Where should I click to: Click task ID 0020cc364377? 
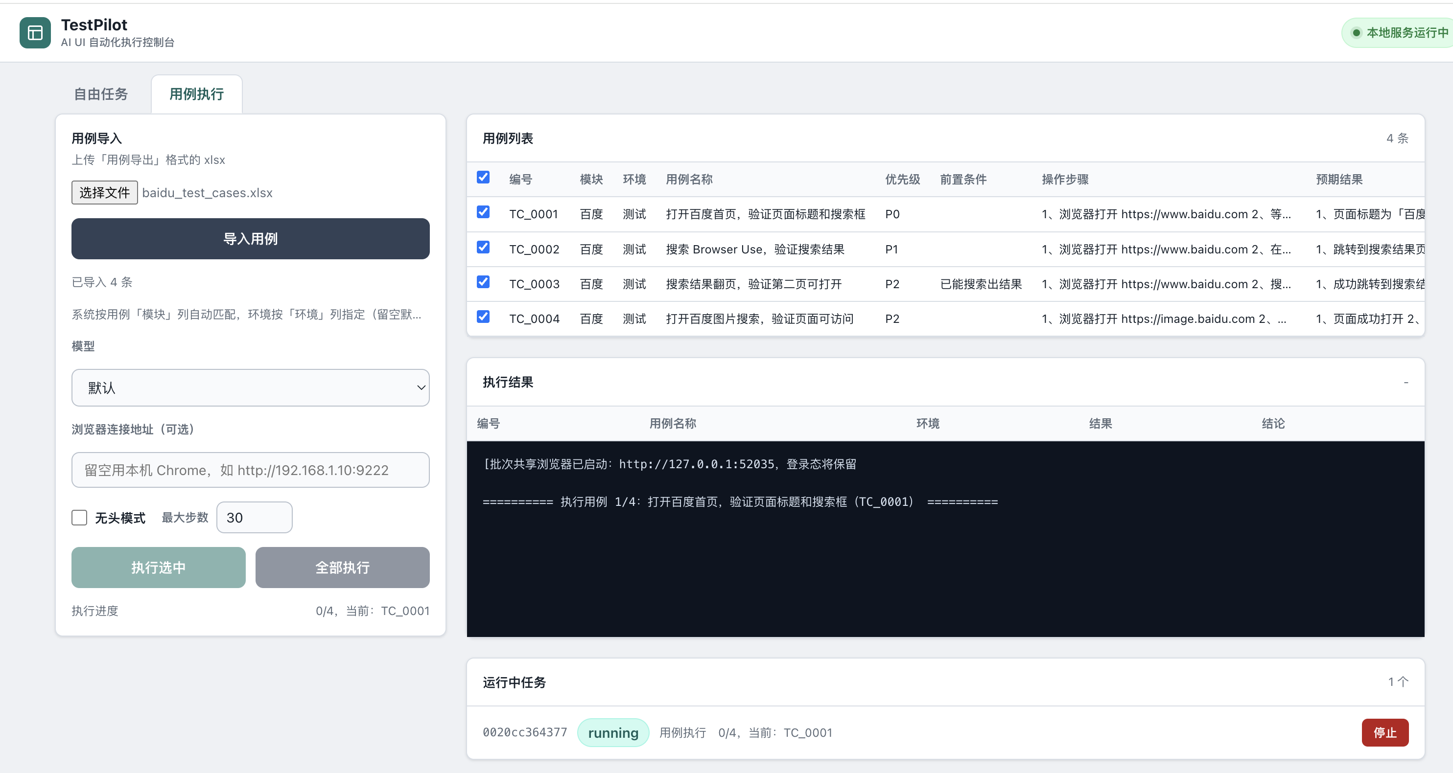point(525,732)
